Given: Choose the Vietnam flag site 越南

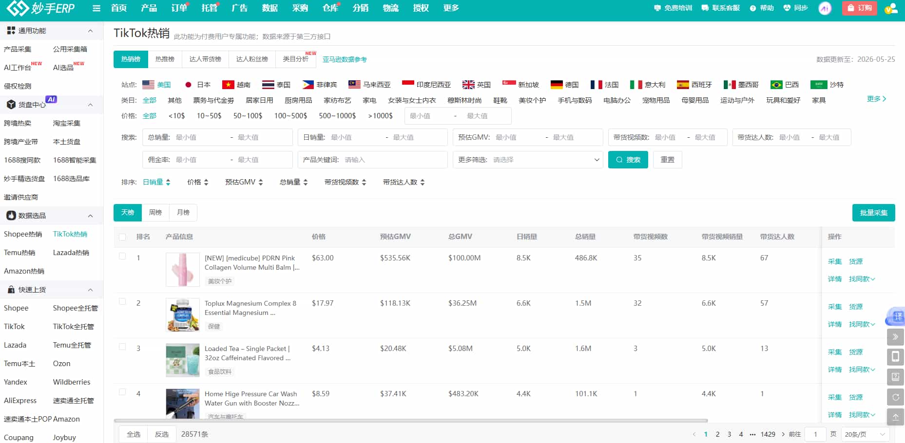Looking at the screenshot, I should pyautogui.click(x=236, y=85).
